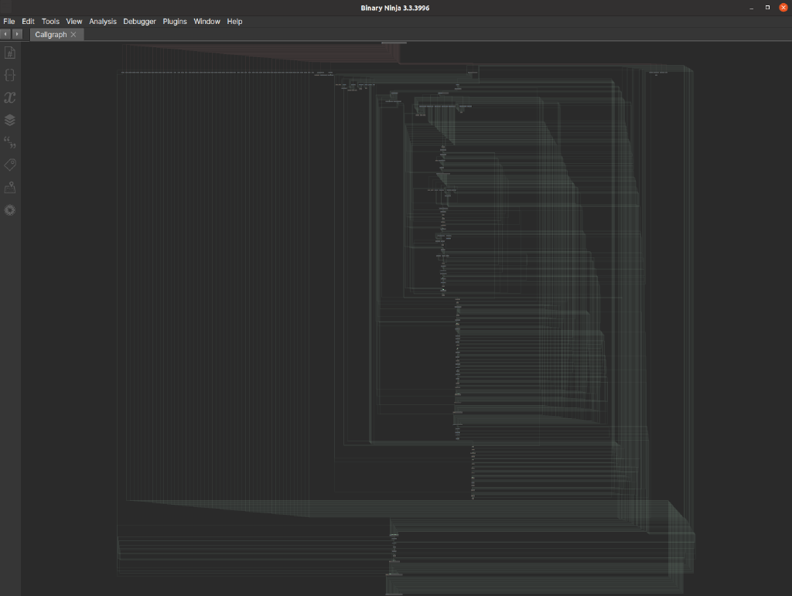
Task: Open the Help menu
Action: (x=234, y=21)
